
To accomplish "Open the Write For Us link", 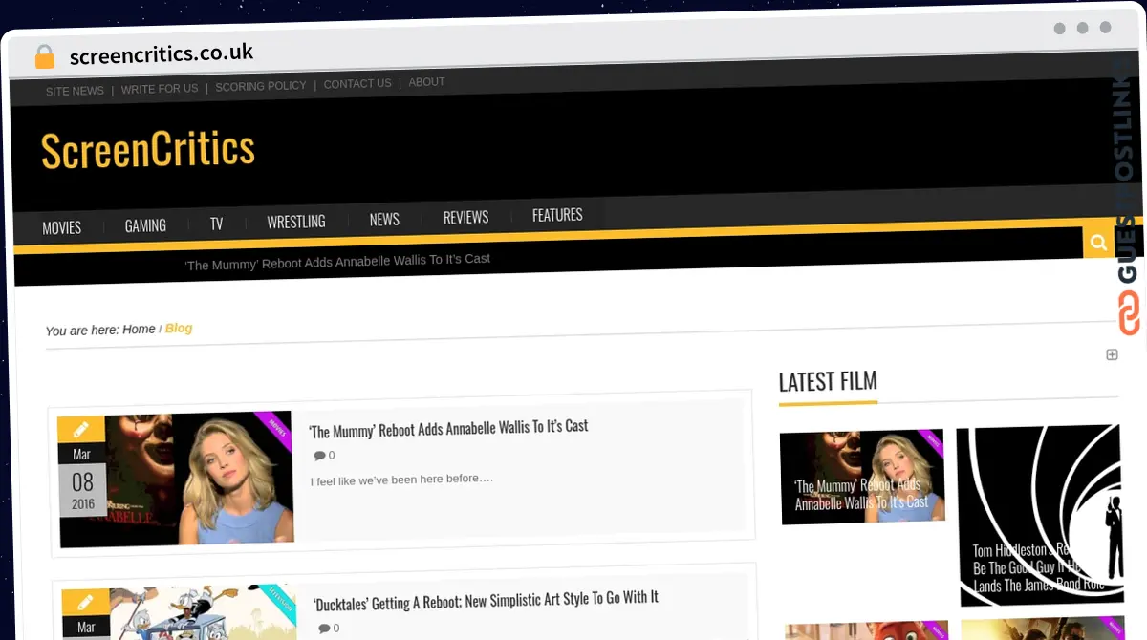I will click(x=160, y=89).
